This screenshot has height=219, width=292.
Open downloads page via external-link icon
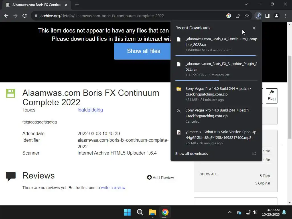(x=254, y=153)
